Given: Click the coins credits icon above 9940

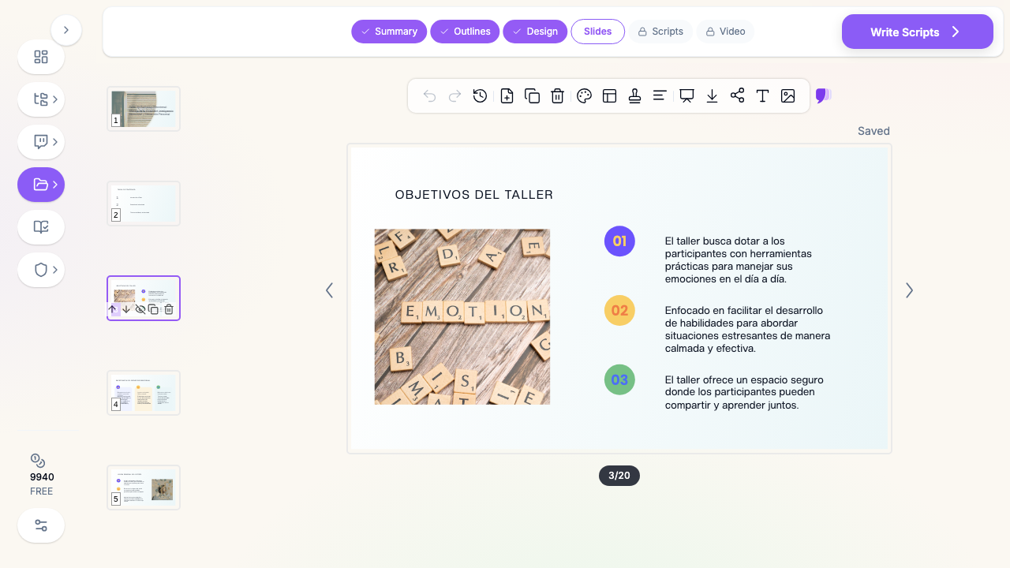Looking at the screenshot, I should coord(38,461).
